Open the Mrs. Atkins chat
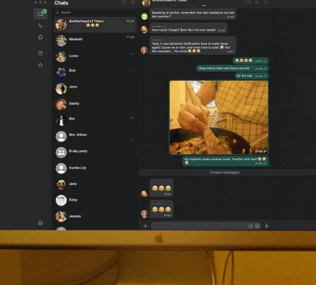This screenshot has height=285, width=316. pyautogui.click(x=95, y=136)
